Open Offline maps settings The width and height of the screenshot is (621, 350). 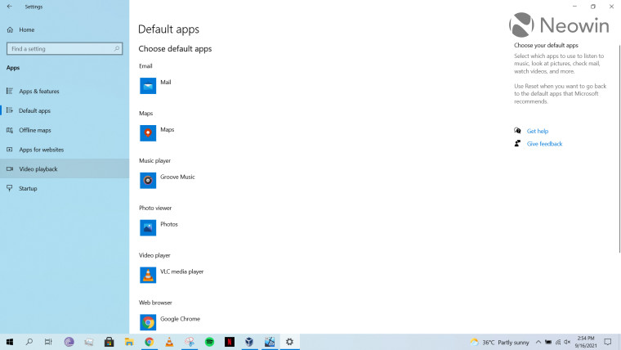click(x=65, y=130)
